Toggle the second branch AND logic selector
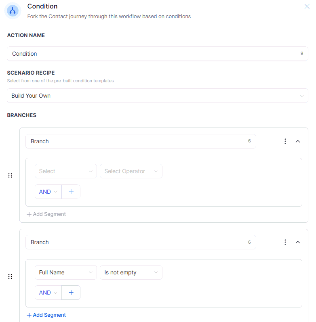Image resolution: width=316 pixels, height=322 pixels. 48,293
